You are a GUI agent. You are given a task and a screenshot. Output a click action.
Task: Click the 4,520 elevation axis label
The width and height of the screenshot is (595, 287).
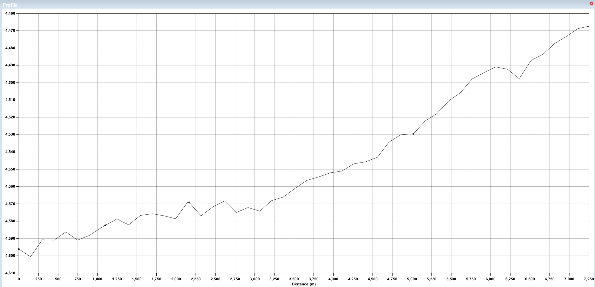tap(10, 117)
